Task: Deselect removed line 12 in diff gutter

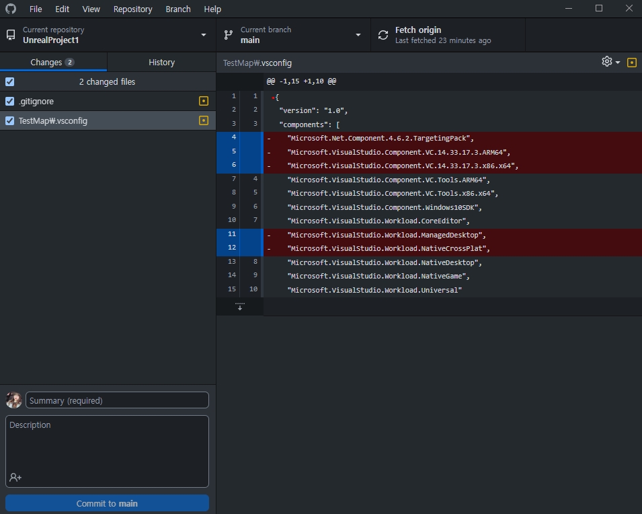Action: click(x=240, y=248)
